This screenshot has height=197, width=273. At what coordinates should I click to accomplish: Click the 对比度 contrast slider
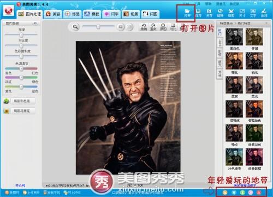click(x=21, y=45)
